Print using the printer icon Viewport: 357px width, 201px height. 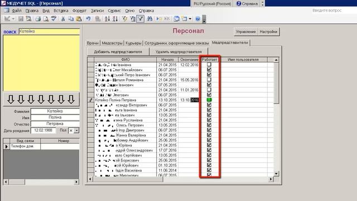(x=38, y=18)
